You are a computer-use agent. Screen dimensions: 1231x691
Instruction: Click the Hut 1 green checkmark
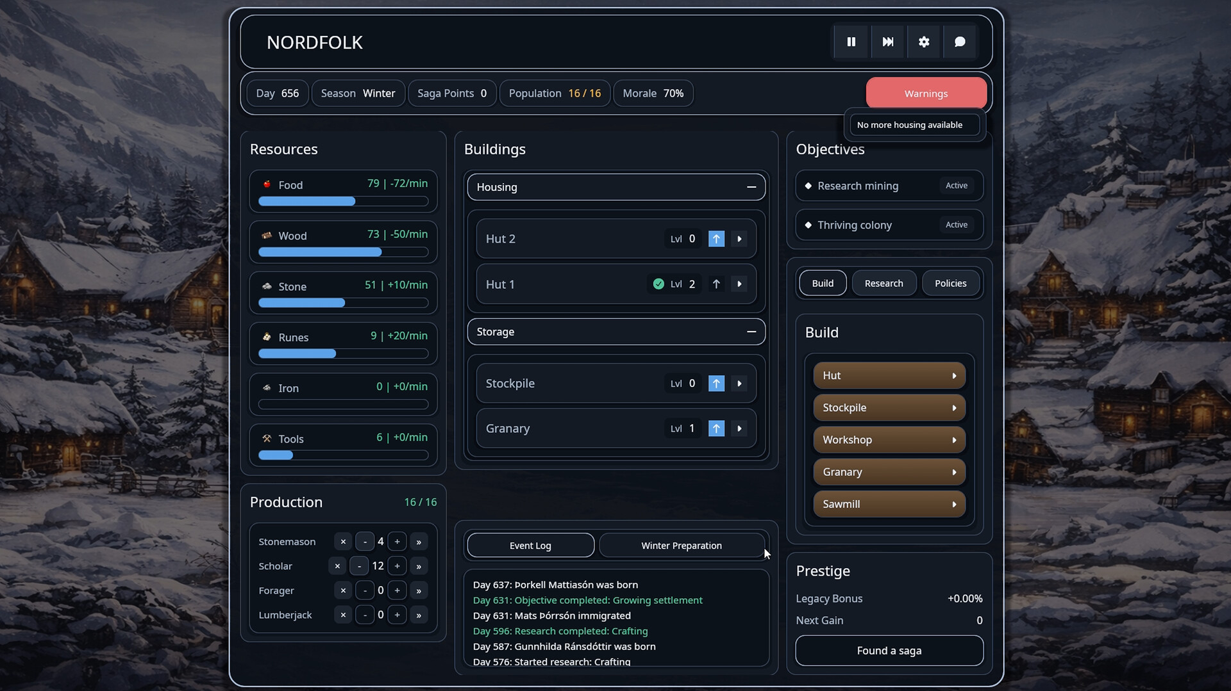[x=658, y=284]
